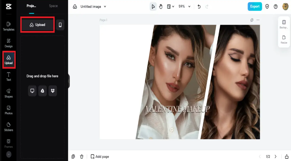Open the Photos sidebar panel

(8, 110)
